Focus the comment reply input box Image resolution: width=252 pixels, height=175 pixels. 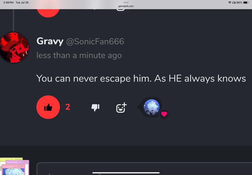(x=144, y=169)
